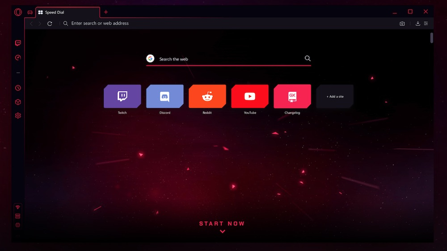Open History clock icon in the sidebar
The width and height of the screenshot is (447, 251).
point(18,88)
